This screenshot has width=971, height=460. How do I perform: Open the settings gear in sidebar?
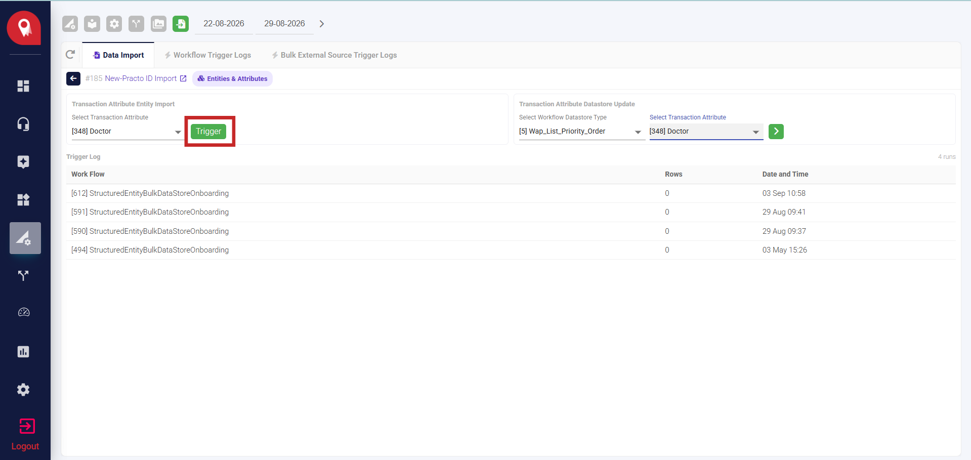[x=23, y=390]
